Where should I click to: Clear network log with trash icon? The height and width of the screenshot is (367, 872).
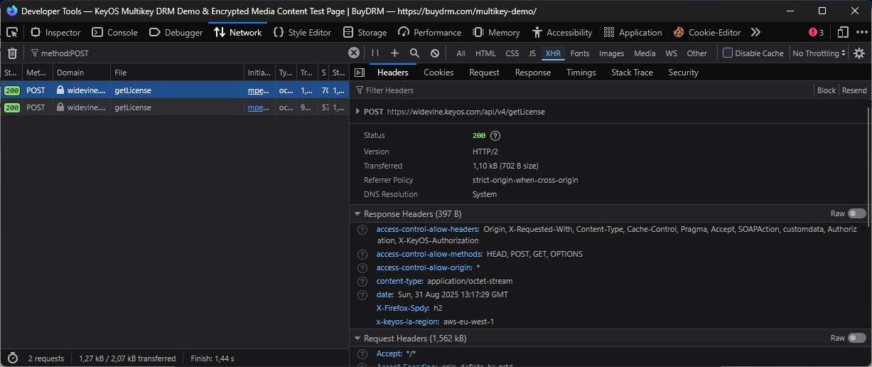[x=12, y=53]
